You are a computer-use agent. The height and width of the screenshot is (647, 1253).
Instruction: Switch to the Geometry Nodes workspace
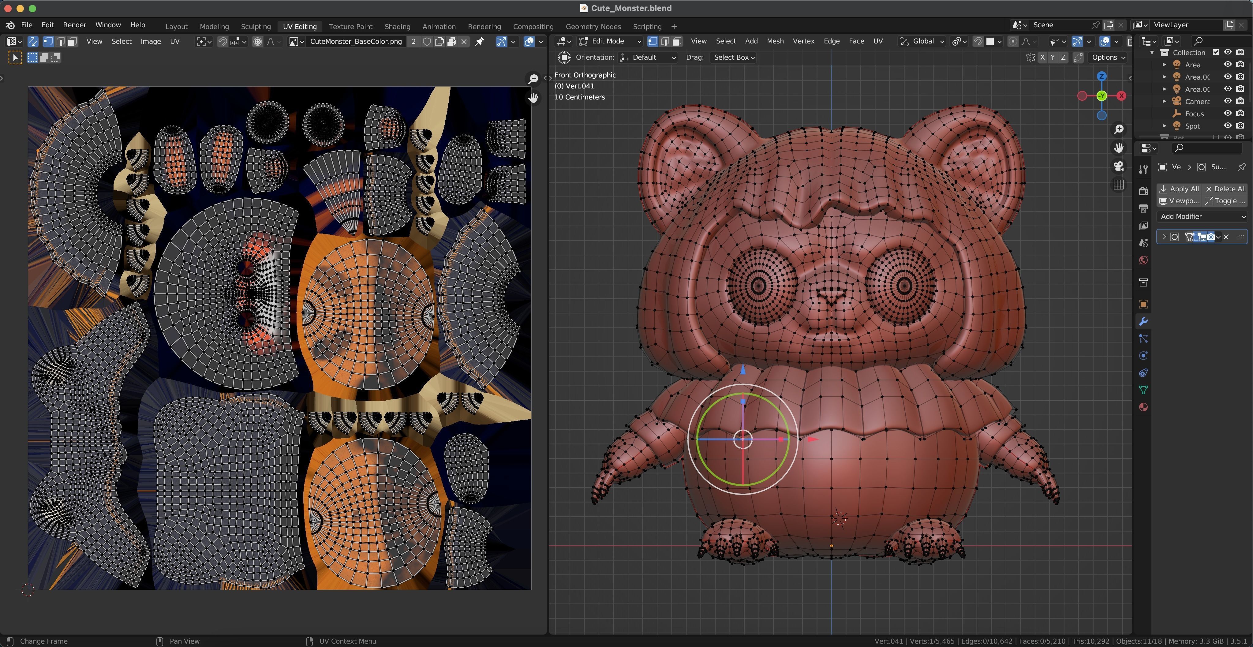[593, 26]
